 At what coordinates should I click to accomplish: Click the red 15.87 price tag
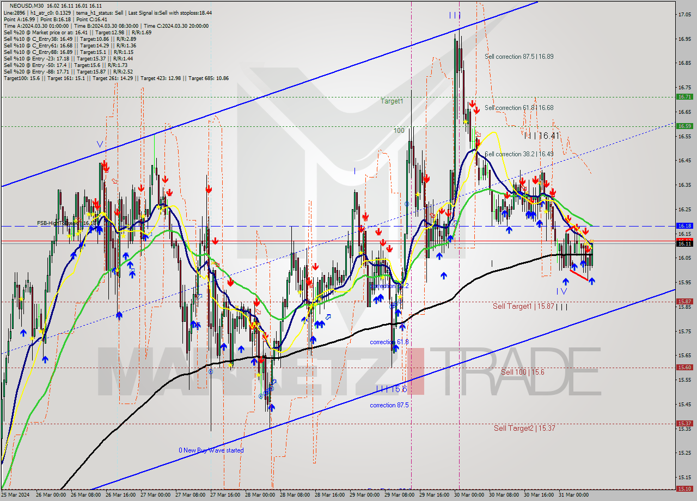pyautogui.click(x=684, y=301)
